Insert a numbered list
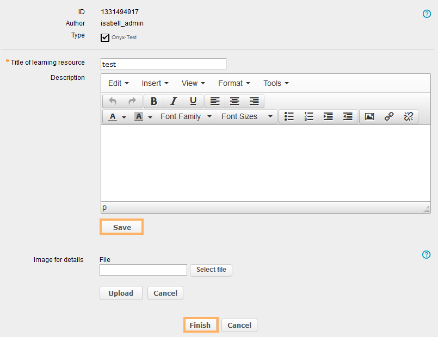Screen dimensions: 438x337 pyautogui.click(x=309, y=116)
